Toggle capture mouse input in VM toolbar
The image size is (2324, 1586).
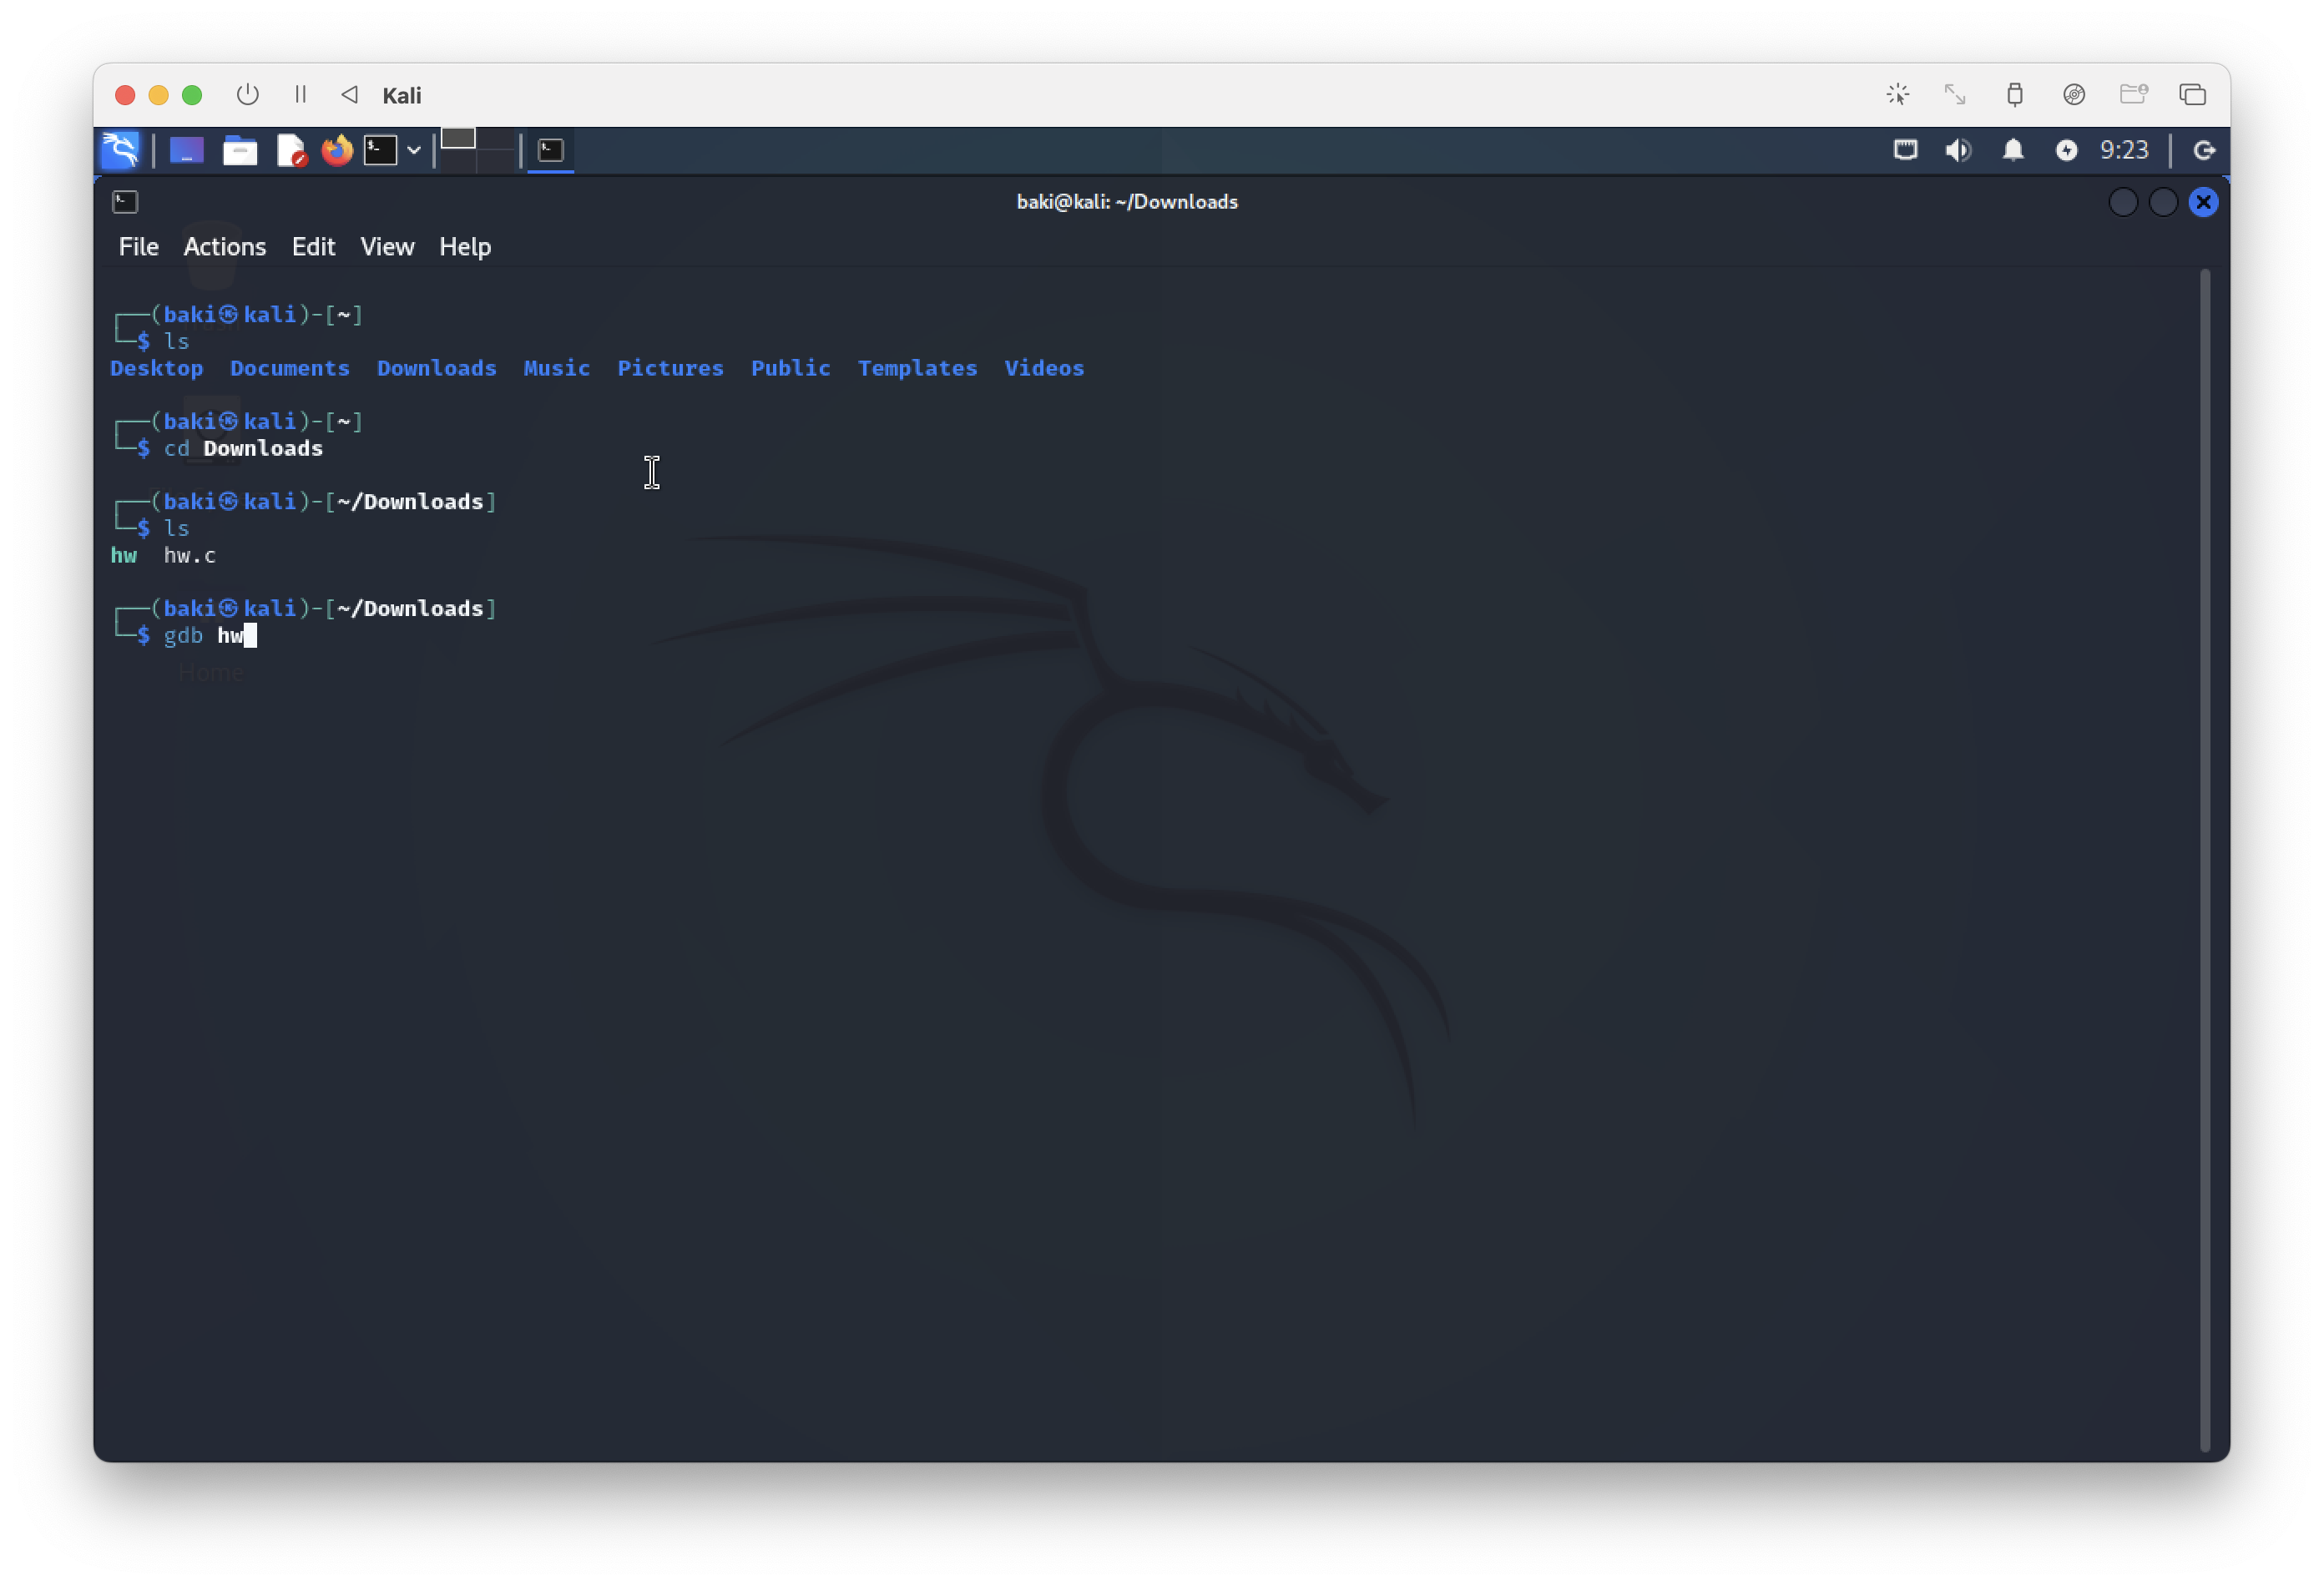(1897, 94)
